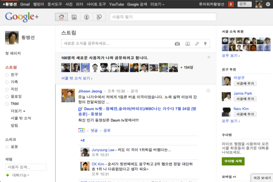Expand the 더보기 list in sidebar

pyautogui.click(x=18, y=111)
